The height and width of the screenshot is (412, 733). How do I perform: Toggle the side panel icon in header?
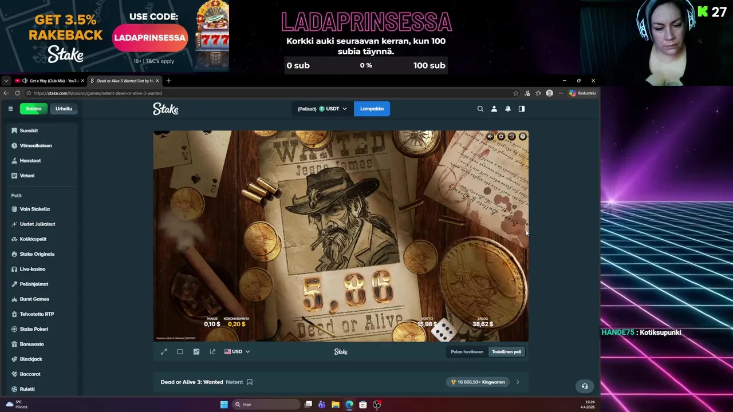coord(522,109)
